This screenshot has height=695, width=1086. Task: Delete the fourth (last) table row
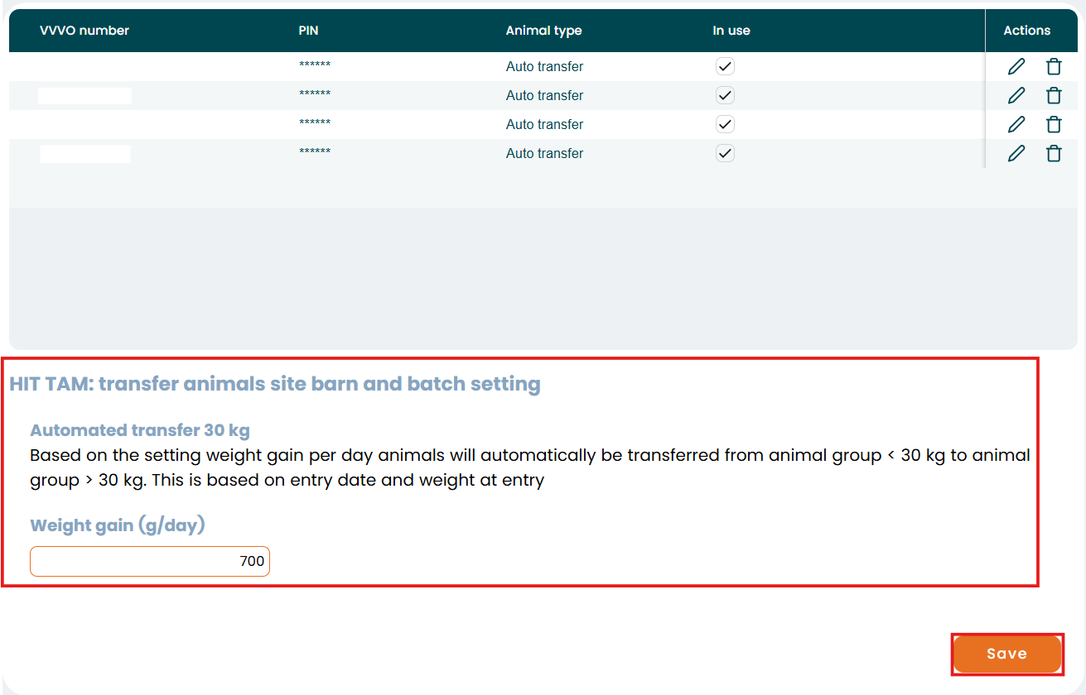[x=1054, y=154]
